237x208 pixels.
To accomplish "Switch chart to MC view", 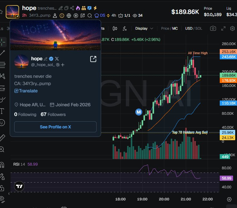I will (x=175, y=28).
